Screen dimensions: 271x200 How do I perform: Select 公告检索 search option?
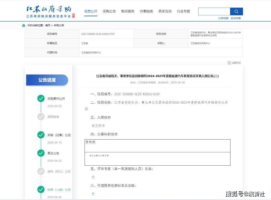click(223, 18)
